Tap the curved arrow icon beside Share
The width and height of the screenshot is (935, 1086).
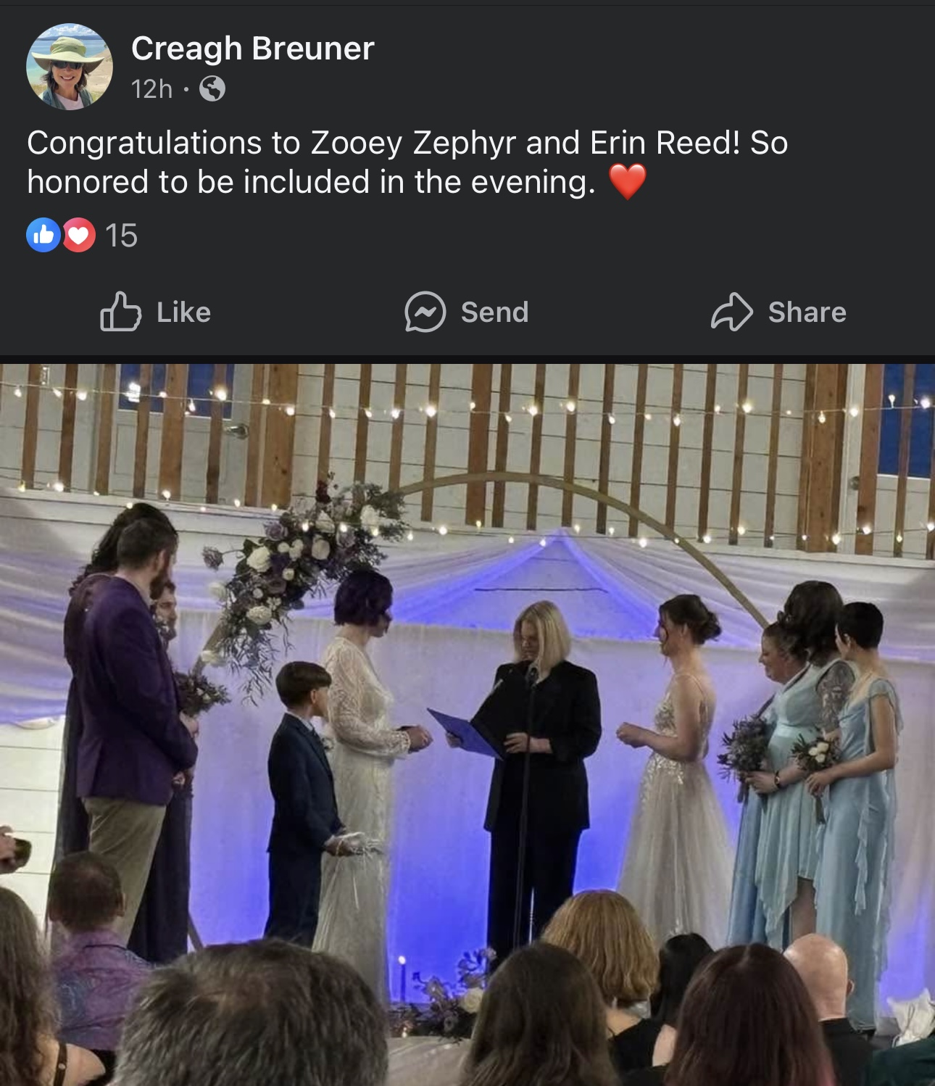click(731, 312)
